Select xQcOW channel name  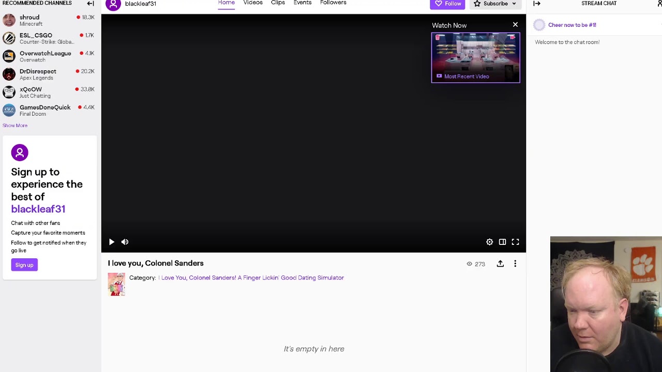coord(31,89)
